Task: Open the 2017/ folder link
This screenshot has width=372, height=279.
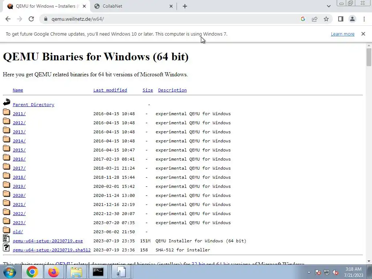Action: click(19, 168)
